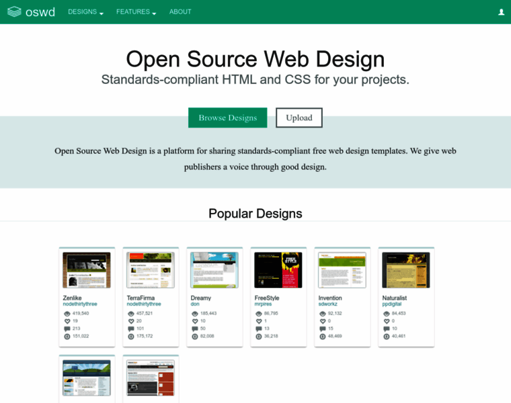
Task: Click the OSWD stacked layers logo icon
Action: [x=14, y=11]
